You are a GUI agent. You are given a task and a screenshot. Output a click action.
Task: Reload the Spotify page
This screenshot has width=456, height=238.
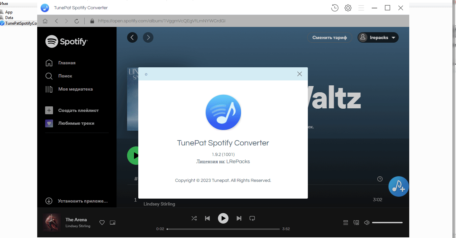click(x=77, y=21)
